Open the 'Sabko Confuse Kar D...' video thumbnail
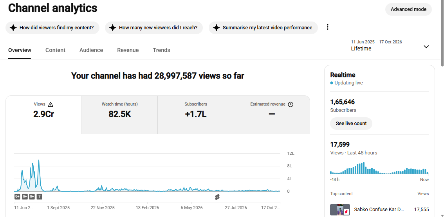Screen dimensions: 444x217 coord(340,210)
